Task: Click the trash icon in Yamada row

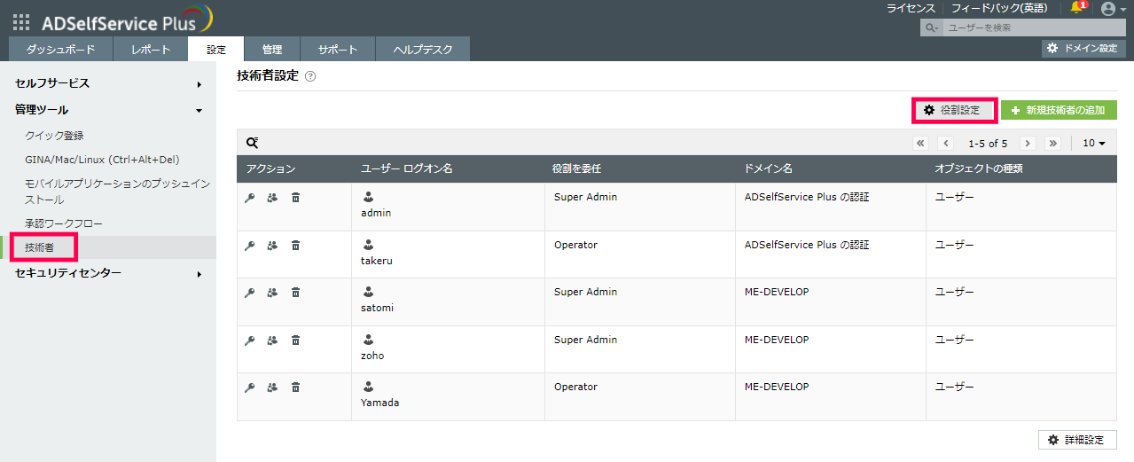Action: (295, 388)
